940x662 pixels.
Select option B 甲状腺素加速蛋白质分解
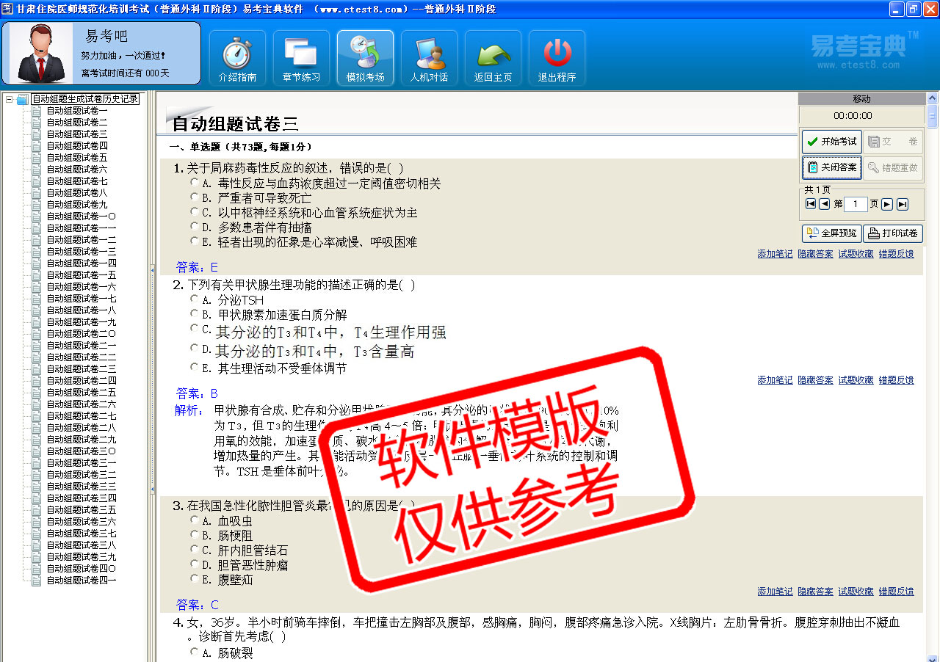[194, 314]
